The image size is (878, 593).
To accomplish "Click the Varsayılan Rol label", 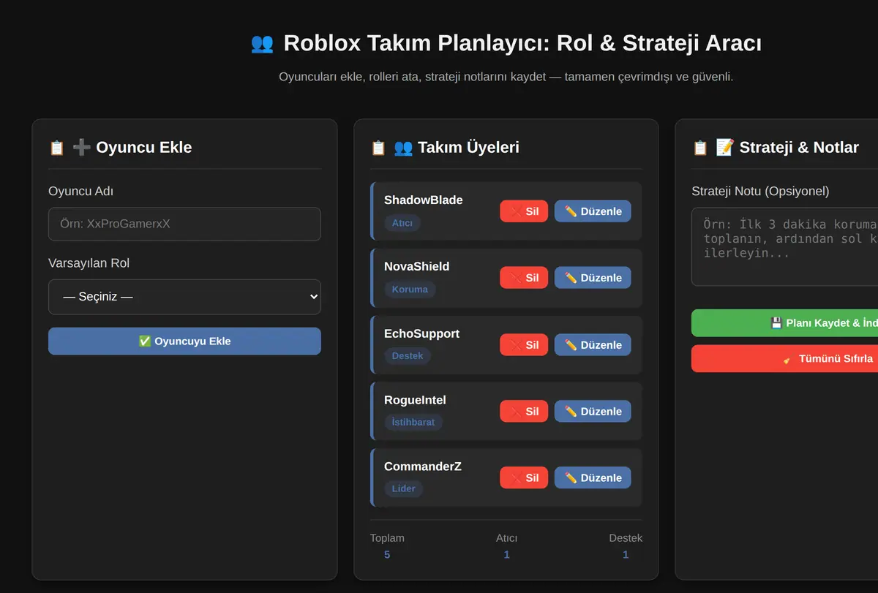I will [89, 263].
